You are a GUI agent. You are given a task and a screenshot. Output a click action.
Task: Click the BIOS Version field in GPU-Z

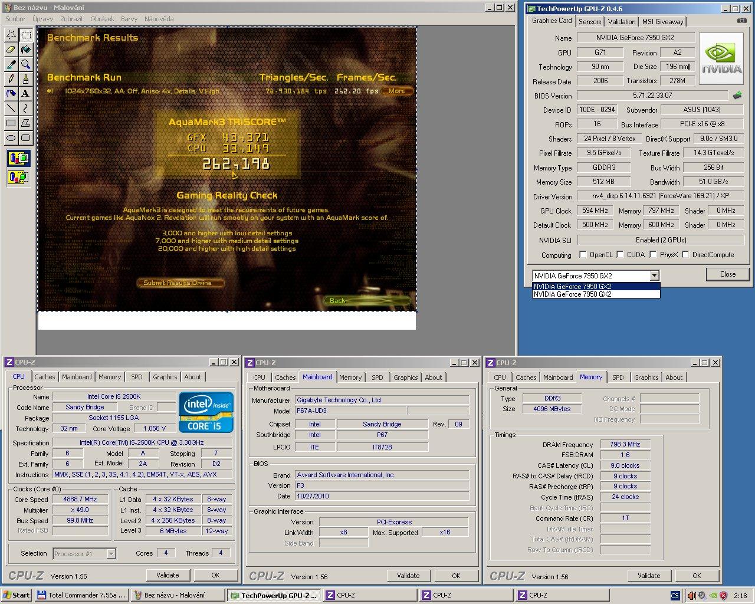(x=652, y=96)
